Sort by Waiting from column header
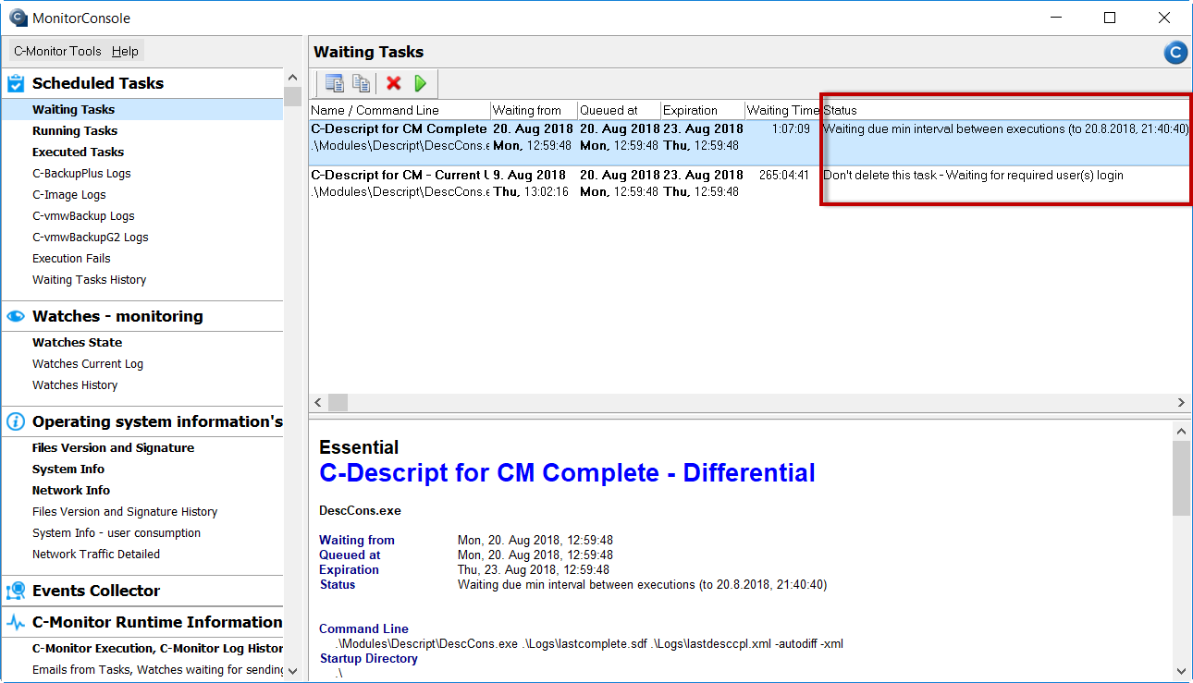This screenshot has height=683, width=1193. pyautogui.click(x=534, y=110)
